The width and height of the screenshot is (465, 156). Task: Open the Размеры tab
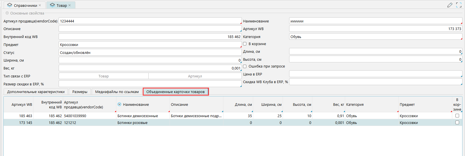click(x=80, y=92)
